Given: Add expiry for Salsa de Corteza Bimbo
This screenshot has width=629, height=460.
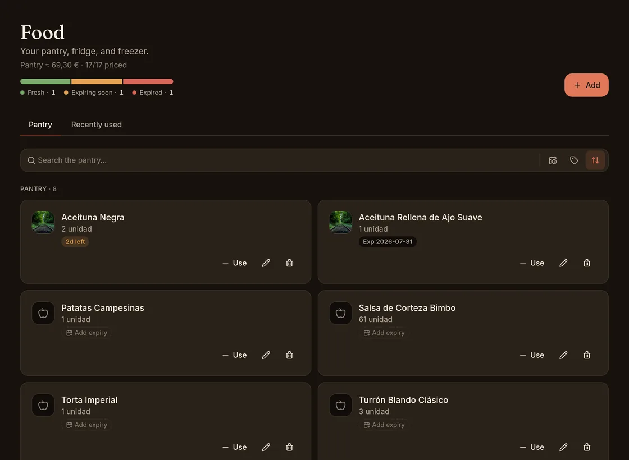Looking at the screenshot, I should tap(384, 333).
